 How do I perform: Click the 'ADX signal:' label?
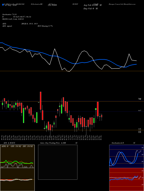7,26
